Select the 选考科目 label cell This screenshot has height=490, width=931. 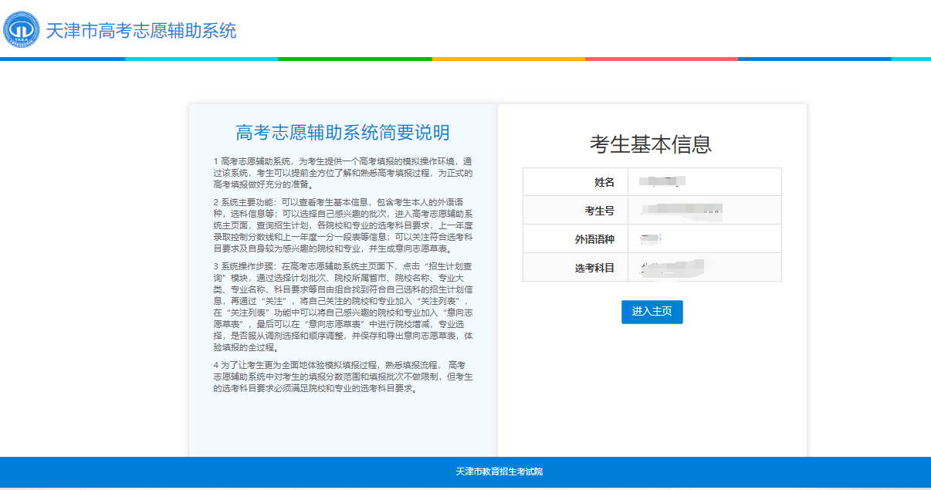[x=576, y=268]
